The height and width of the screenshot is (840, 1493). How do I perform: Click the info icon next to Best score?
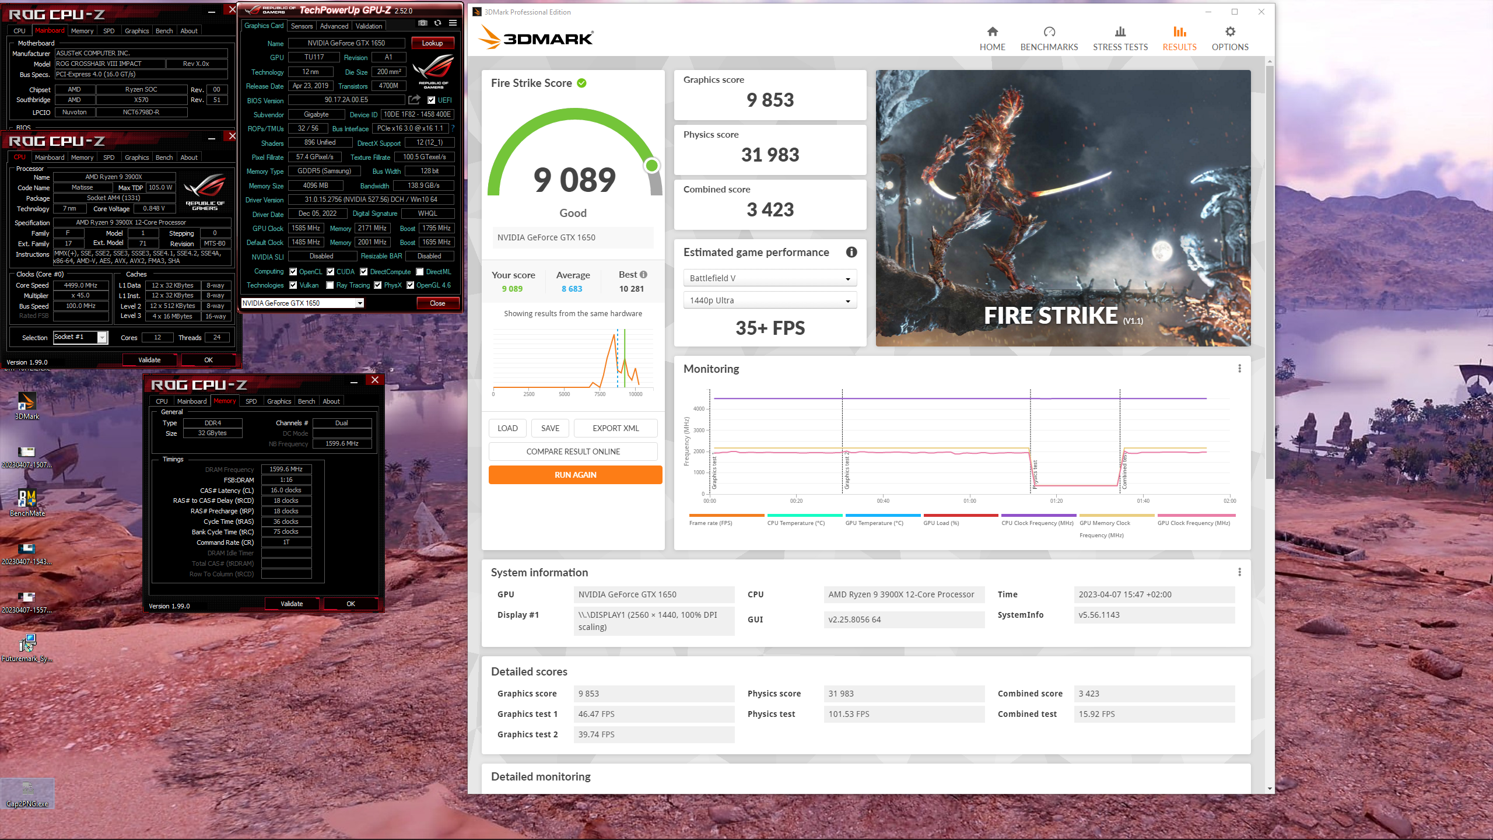643,274
